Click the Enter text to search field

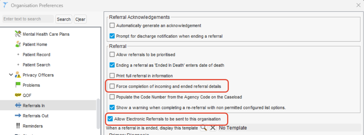click(x=28, y=19)
